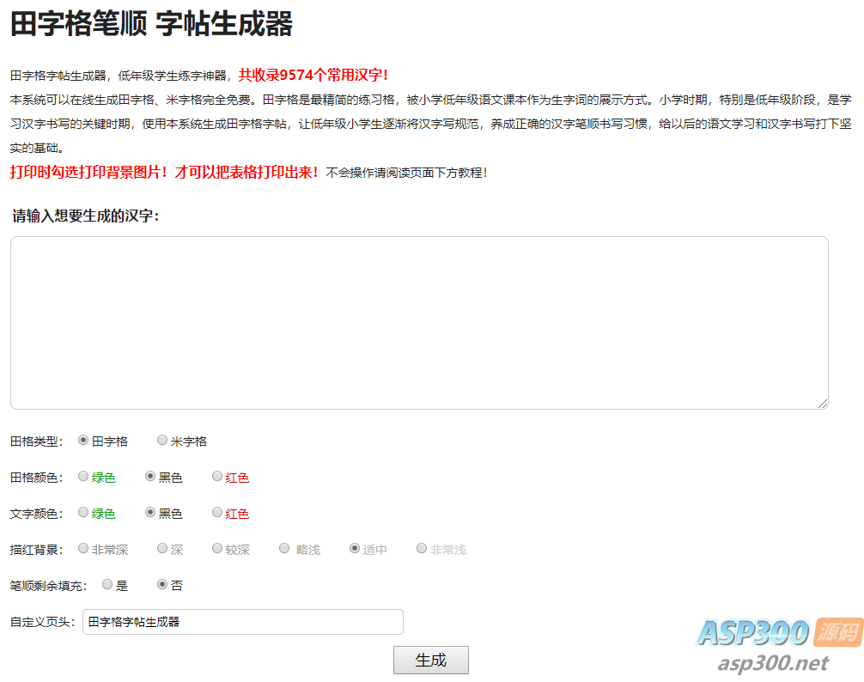Select 深 for the tracing background
This screenshot has height=682, width=864.
tap(161, 549)
